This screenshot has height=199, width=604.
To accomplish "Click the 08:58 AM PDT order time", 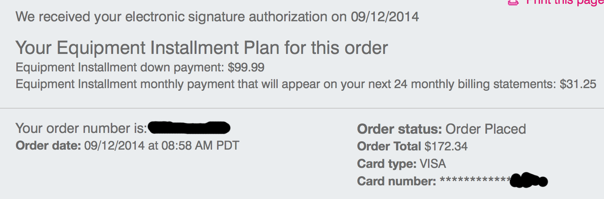I will point(200,145).
